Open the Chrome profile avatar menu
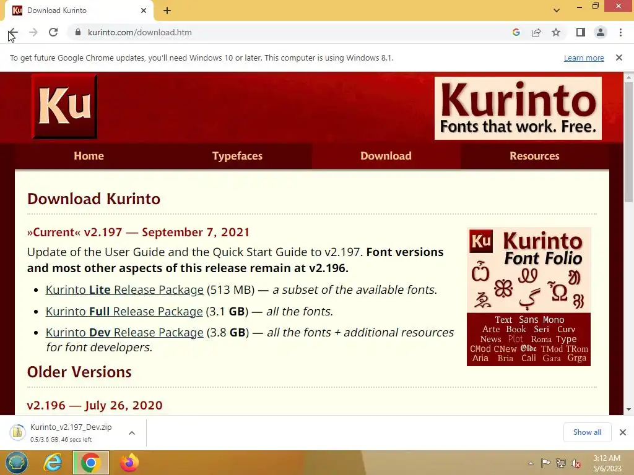Image resolution: width=634 pixels, height=475 pixels. [x=601, y=32]
